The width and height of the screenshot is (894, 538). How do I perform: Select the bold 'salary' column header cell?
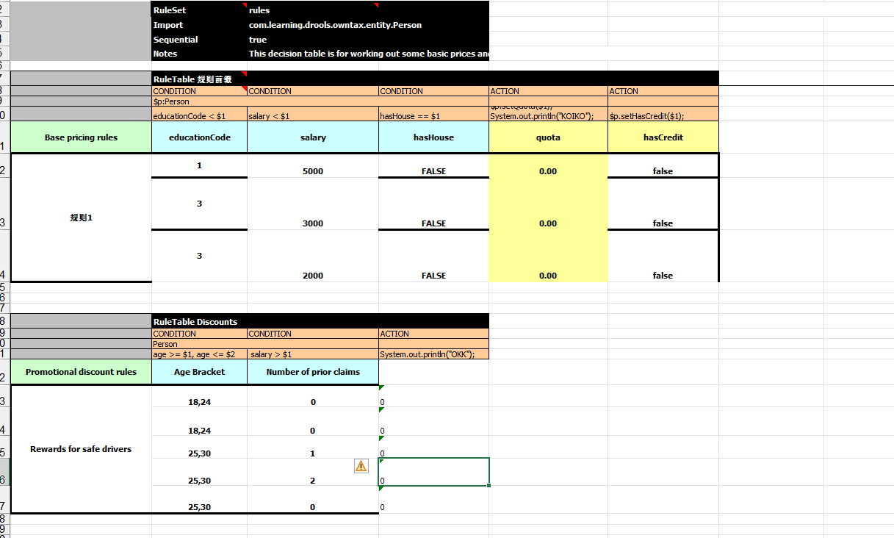[313, 137]
